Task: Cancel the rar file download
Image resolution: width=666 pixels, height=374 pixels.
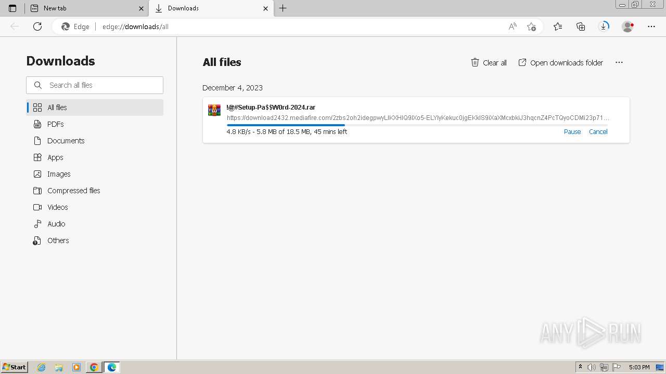Action: [598, 132]
